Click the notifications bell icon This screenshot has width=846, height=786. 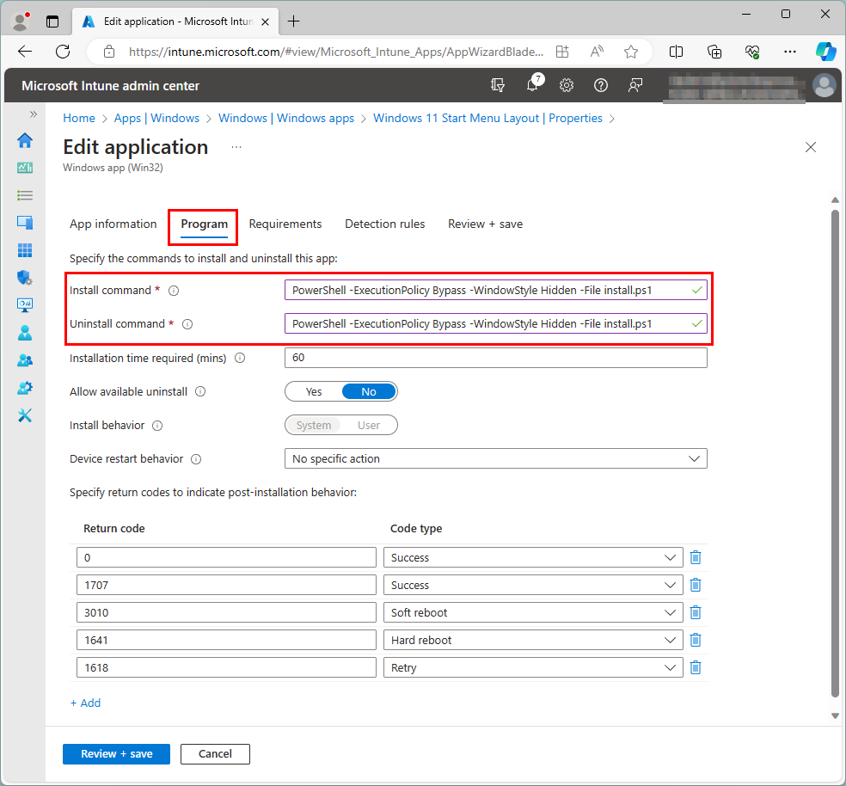coord(532,85)
